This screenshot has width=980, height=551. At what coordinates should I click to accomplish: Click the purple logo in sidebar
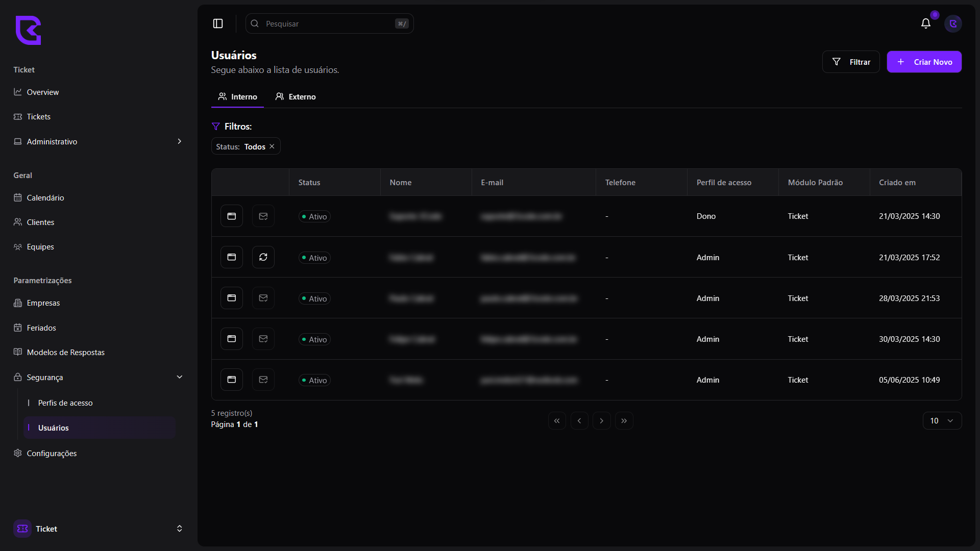point(28,30)
